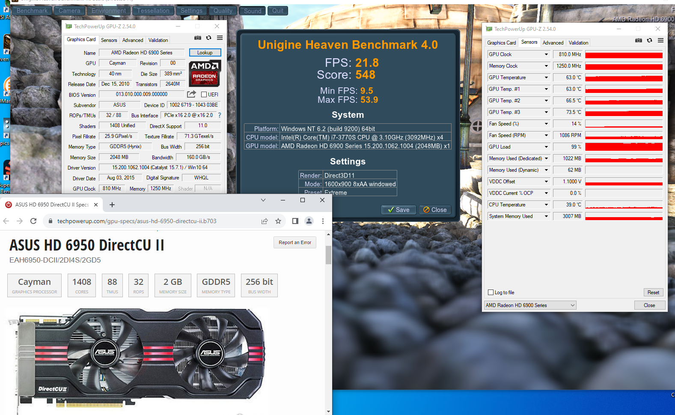The width and height of the screenshot is (675, 415).
Task: Go forward in the browser
Action: click(x=20, y=221)
